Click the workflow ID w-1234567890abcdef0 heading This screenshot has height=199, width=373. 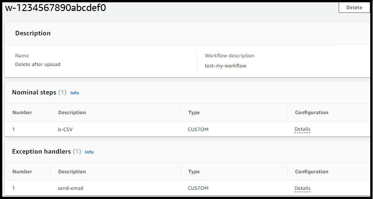(x=55, y=8)
